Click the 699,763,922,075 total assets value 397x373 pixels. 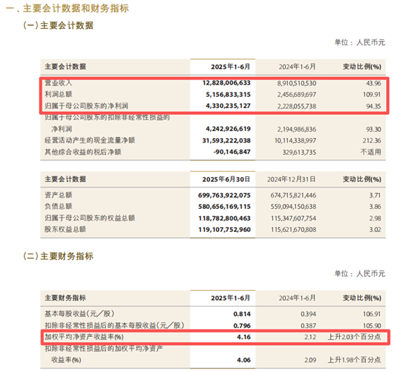click(x=224, y=195)
